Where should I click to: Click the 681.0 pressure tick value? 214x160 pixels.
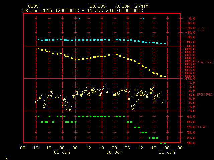(190, 73)
